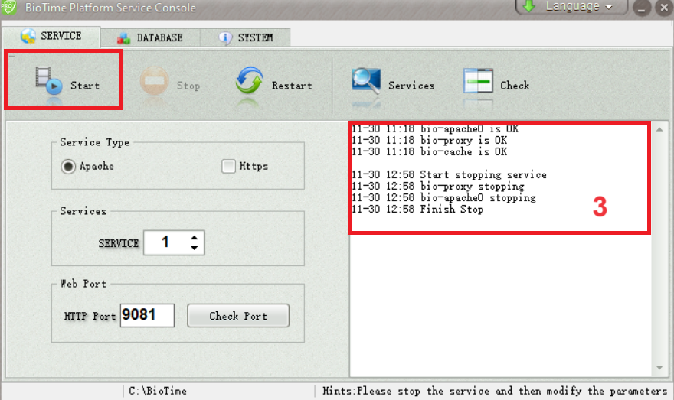Expand the Language dropdown
674x400 pixels.
tap(609, 7)
